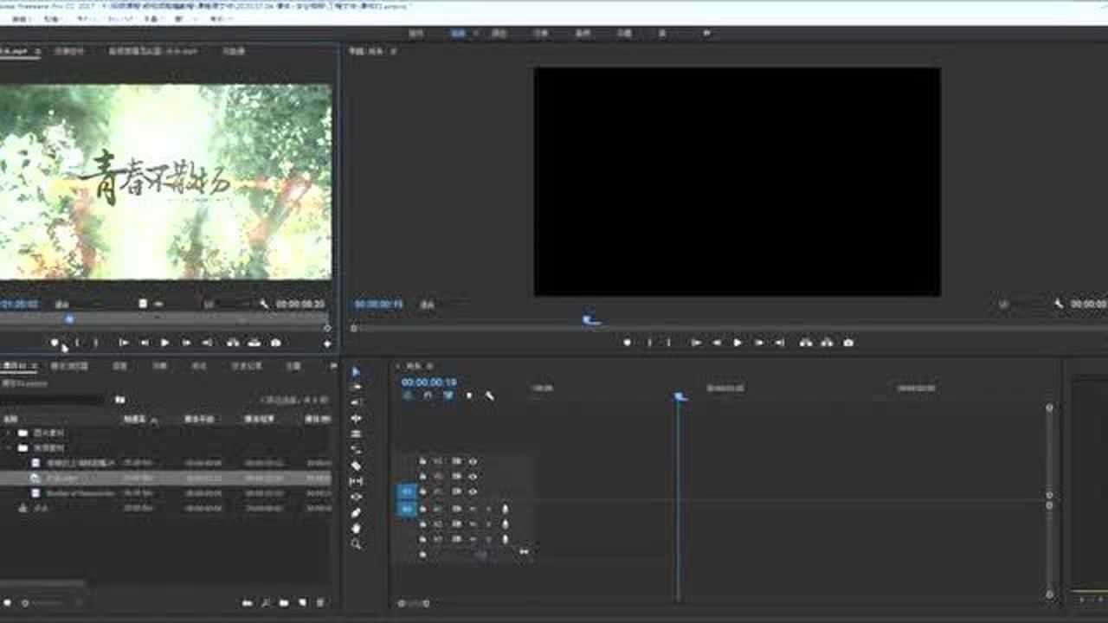Screen dimensions: 1108x623
Task: Open Project panel tab overflow chevron
Action: pyautogui.click(x=334, y=366)
